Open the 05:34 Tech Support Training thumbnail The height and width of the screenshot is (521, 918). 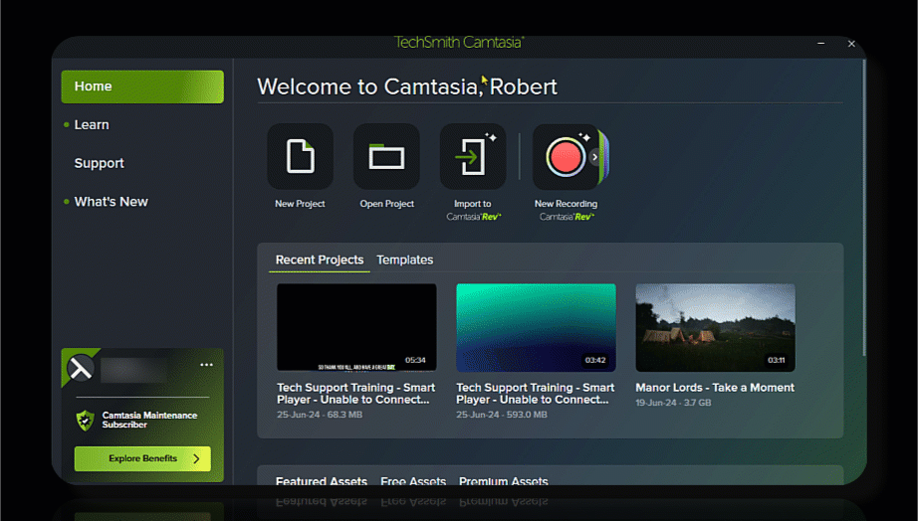[356, 327]
